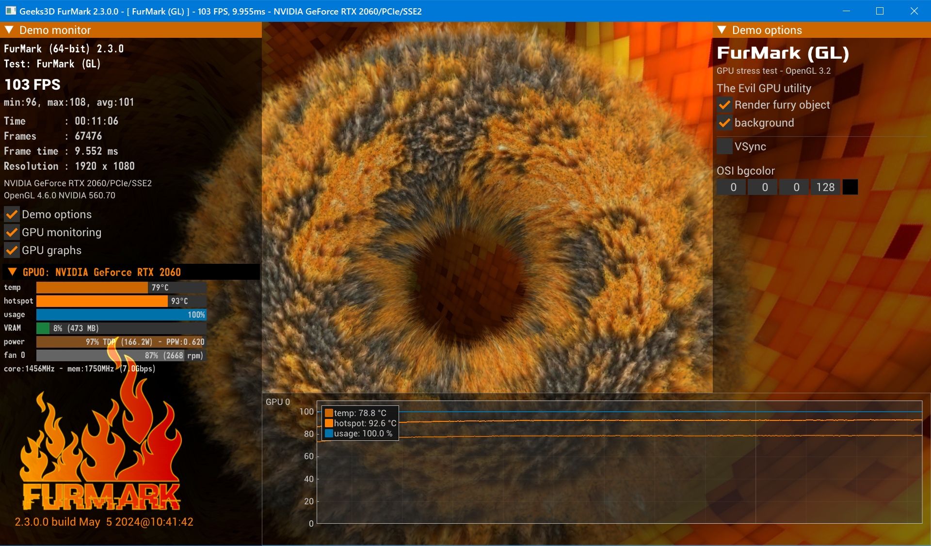Click the min:96, max:108, avg:101 line

point(69,102)
